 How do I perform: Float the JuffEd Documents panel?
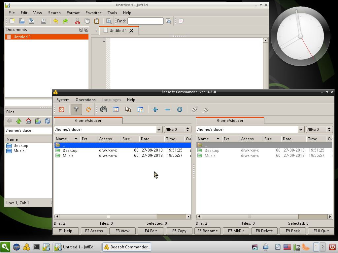(x=81, y=30)
